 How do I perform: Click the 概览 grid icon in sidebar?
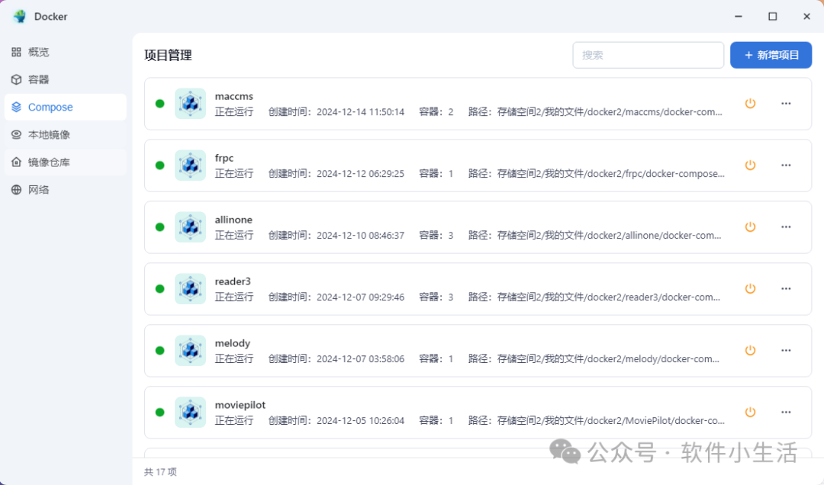click(16, 52)
